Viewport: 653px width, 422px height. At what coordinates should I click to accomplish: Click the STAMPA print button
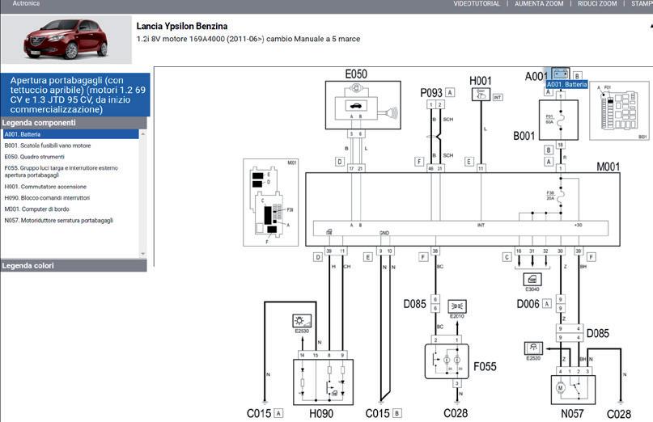tap(642, 3)
